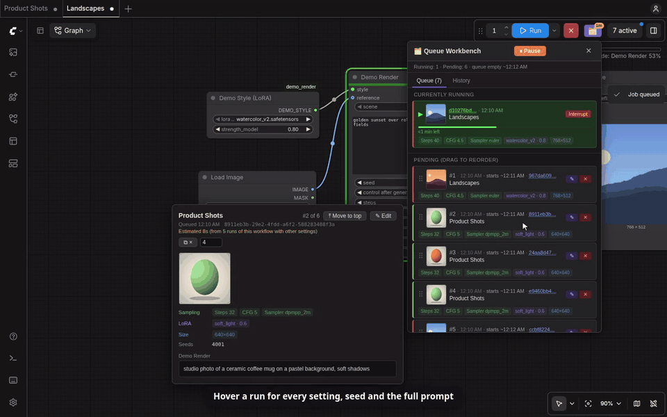Open the Graph view dropdown
Viewport: 667px width, 417px height.
[x=73, y=31]
